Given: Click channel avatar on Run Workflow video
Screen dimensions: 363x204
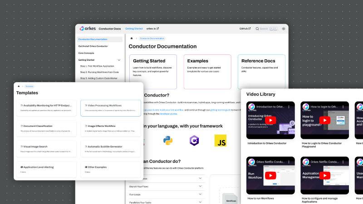Looking at the screenshot, I should (x=251, y=162).
